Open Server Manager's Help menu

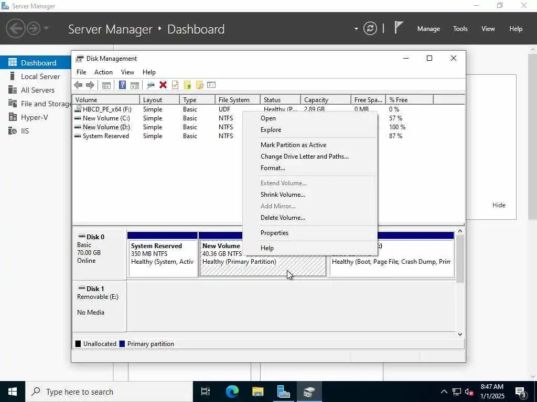(516, 29)
